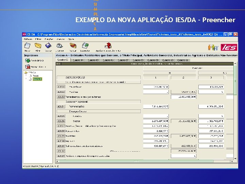245x184 pixels.
Task: Open the Ficheiro menu
Action: 28,39
